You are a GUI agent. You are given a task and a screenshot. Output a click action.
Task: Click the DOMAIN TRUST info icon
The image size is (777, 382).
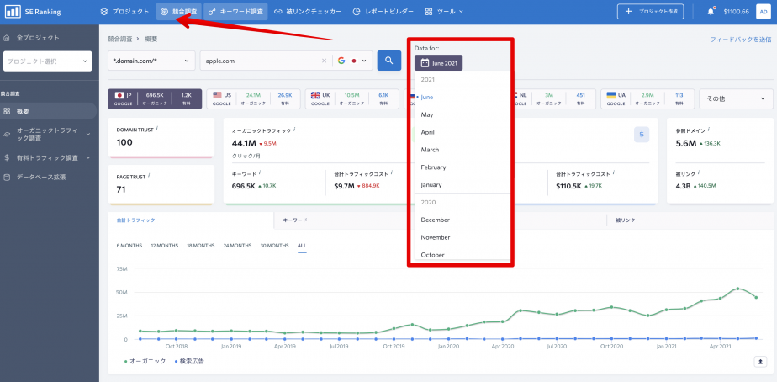point(157,128)
